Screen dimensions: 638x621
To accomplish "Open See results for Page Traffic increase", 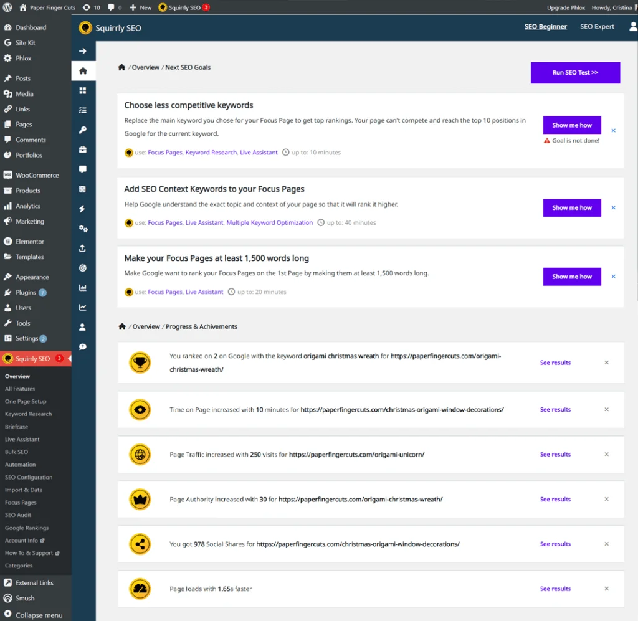I will pyautogui.click(x=555, y=455).
